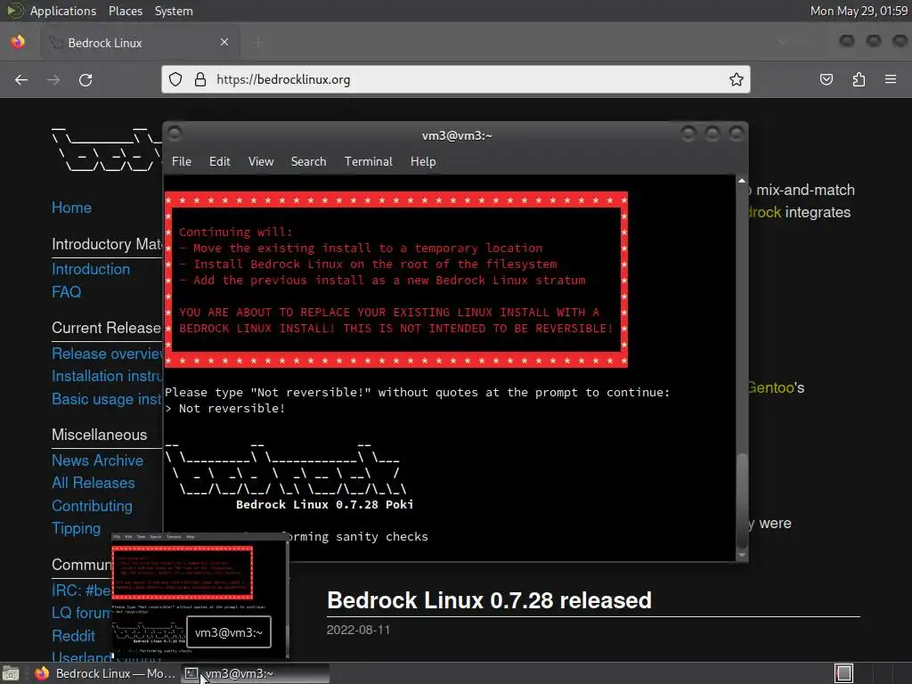Open the Release overview link

(x=107, y=354)
